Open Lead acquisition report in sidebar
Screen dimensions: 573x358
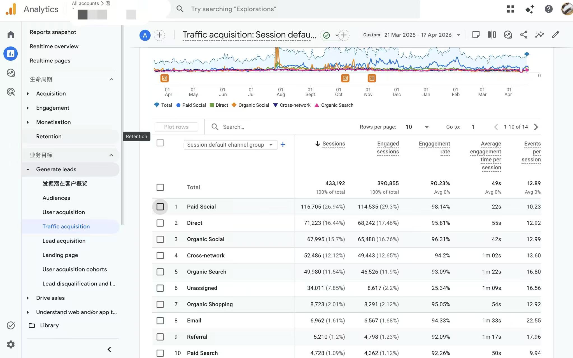(64, 241)
